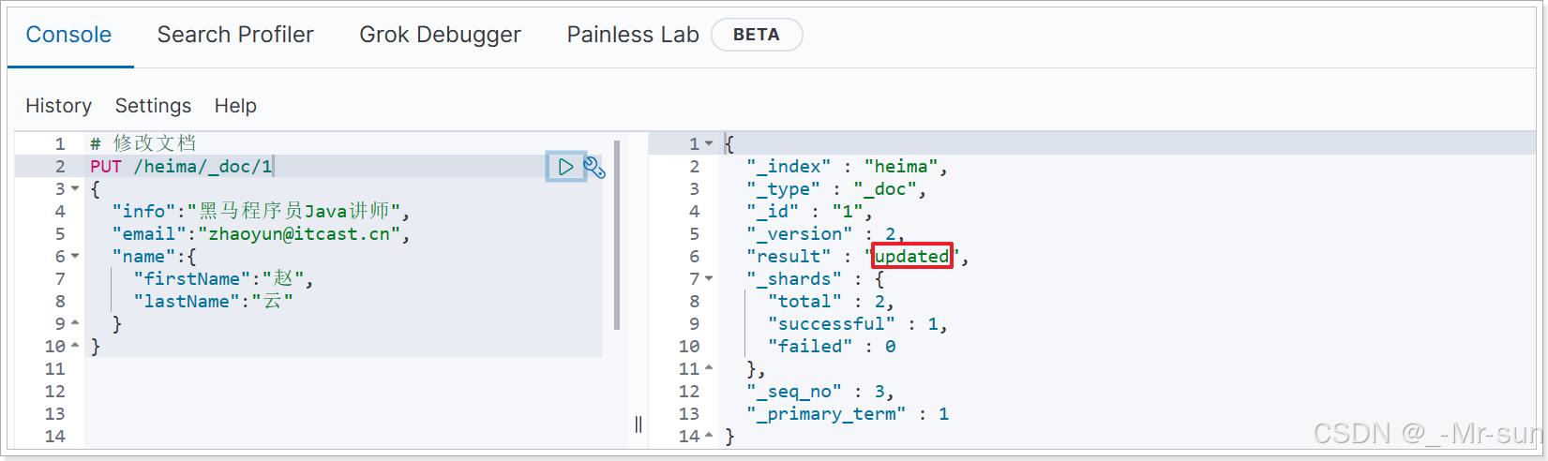Click the "failed" : 0 response line
1548x461 pixels.
(832, 347)
